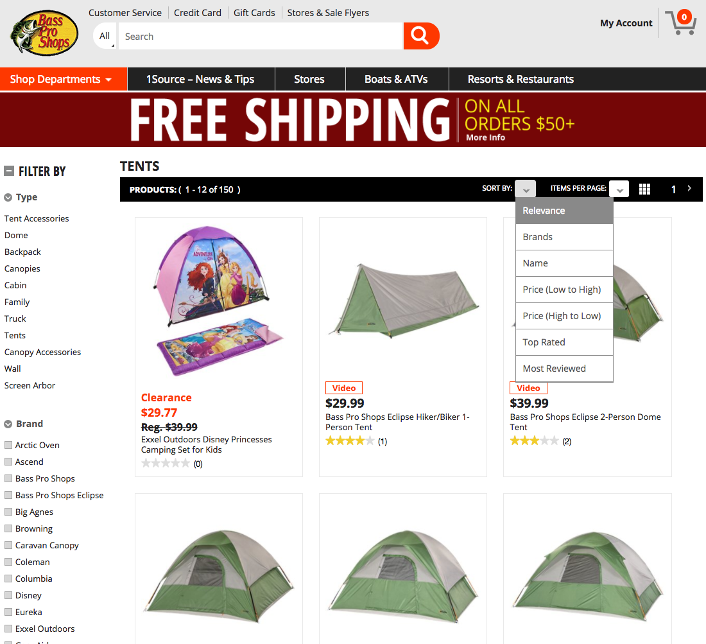Switch to grid view icon
The image size is (706, 644).
click(x=644, y=189)
